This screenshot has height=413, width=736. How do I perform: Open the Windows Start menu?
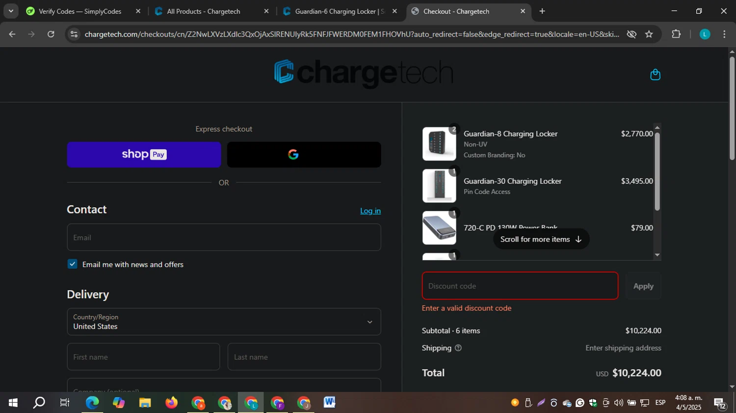(13, 403)
